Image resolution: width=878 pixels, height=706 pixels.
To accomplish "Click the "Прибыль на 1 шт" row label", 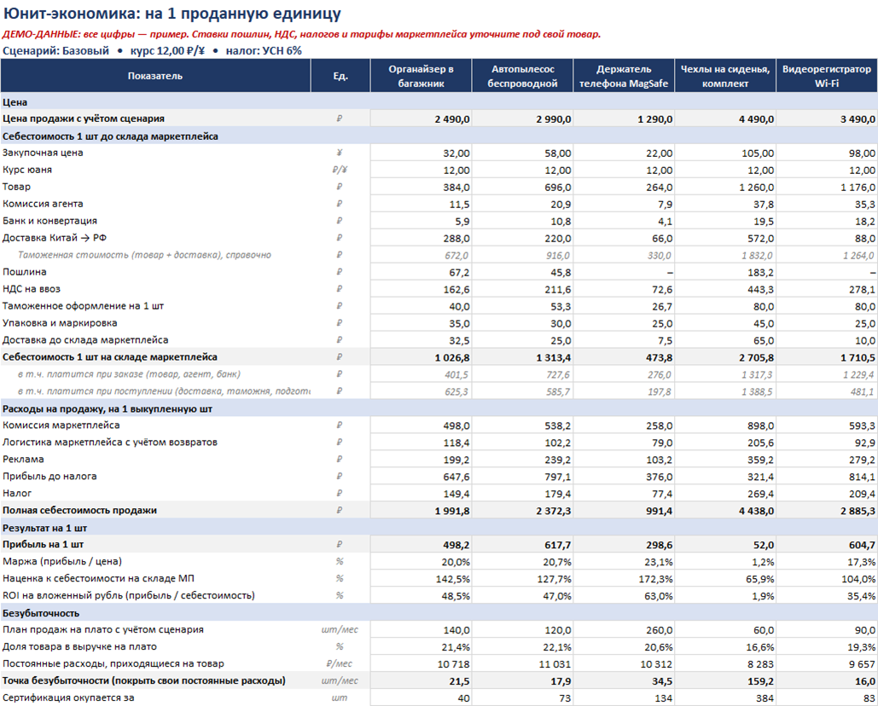I will tap(44, 544).
